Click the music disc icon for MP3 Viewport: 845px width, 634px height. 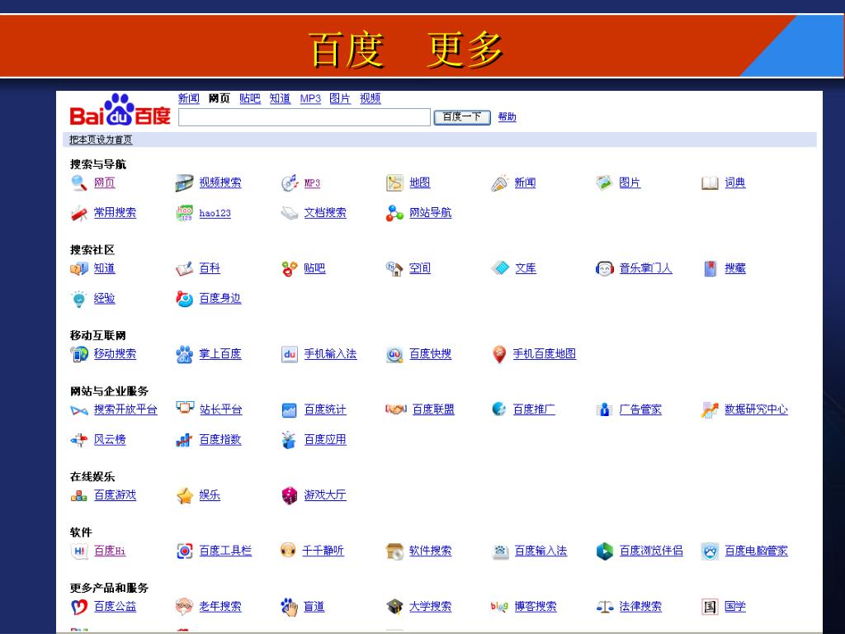(290, 183)
